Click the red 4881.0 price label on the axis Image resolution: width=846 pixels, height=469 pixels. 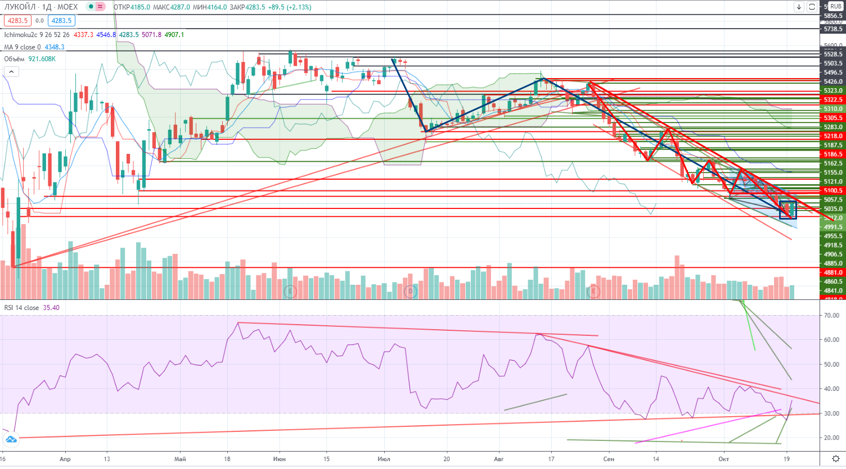pyautogui.click(x=833, y=272)
